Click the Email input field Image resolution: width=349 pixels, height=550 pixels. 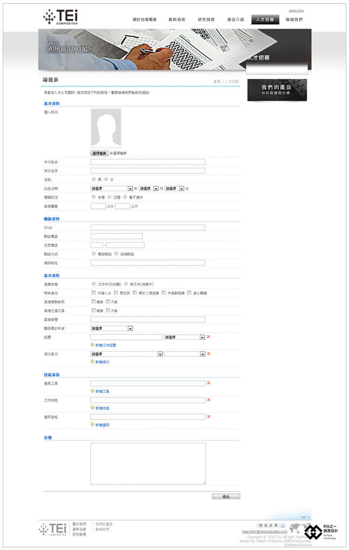coord(148,227)
